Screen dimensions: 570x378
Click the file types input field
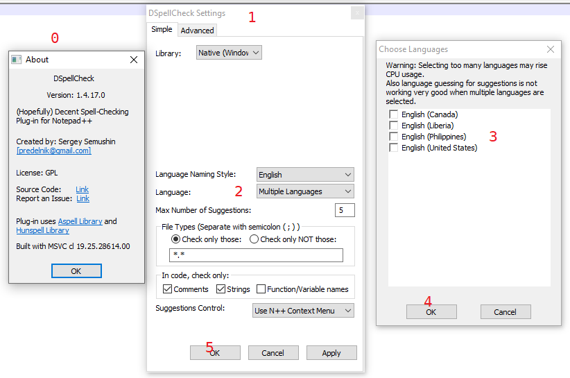tap(256, 255)
